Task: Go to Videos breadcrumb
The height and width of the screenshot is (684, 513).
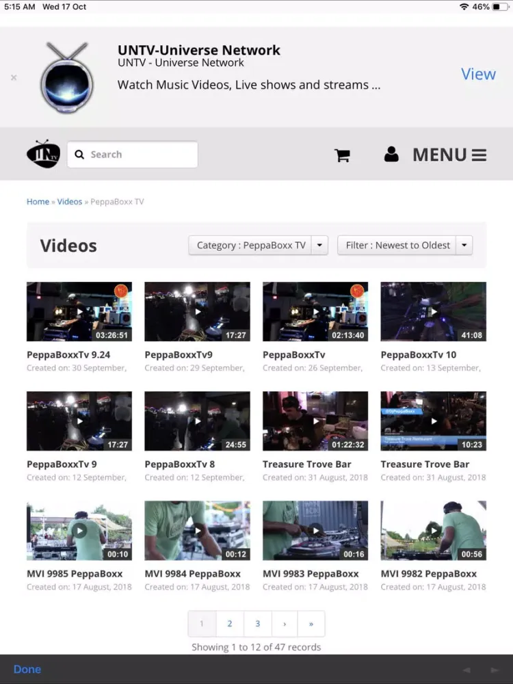Action: [70, 202]
